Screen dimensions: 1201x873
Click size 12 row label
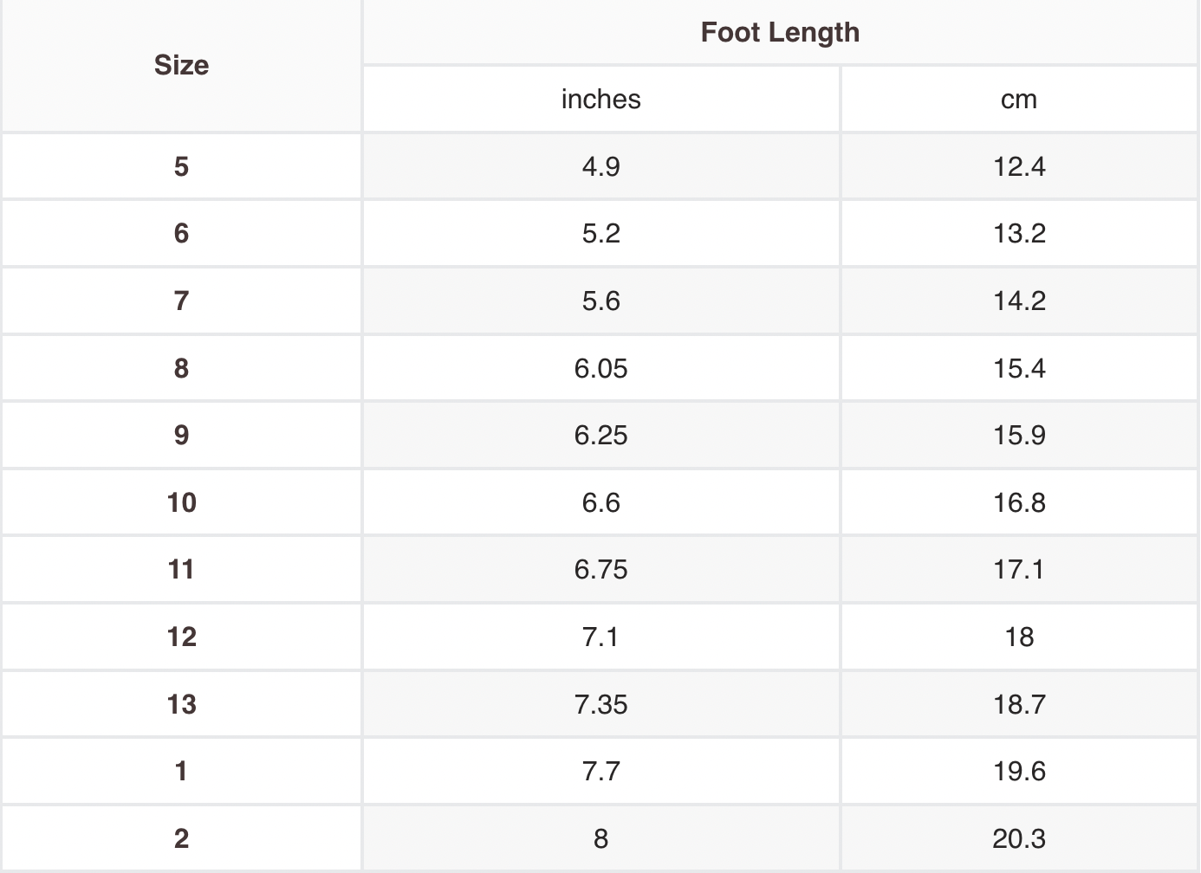[181, 637]
